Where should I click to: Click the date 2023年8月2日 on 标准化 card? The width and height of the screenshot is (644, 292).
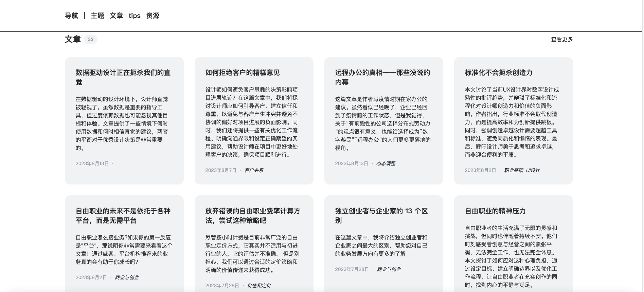coord(480,170)
